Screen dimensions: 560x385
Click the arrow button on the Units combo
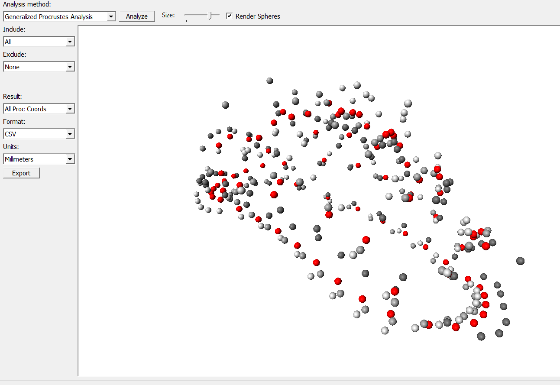[70, 159]
